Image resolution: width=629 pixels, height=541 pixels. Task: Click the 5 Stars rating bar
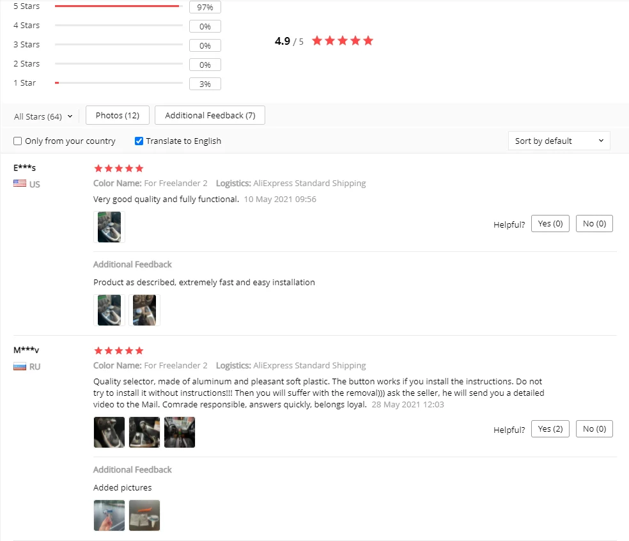(x=119, y=6)
